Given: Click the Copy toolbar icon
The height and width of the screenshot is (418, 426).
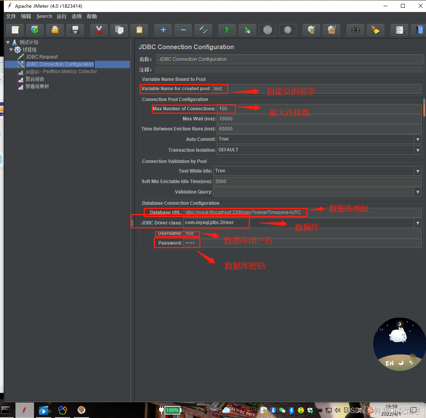Looking at the screenshot, I should [119, 30].
